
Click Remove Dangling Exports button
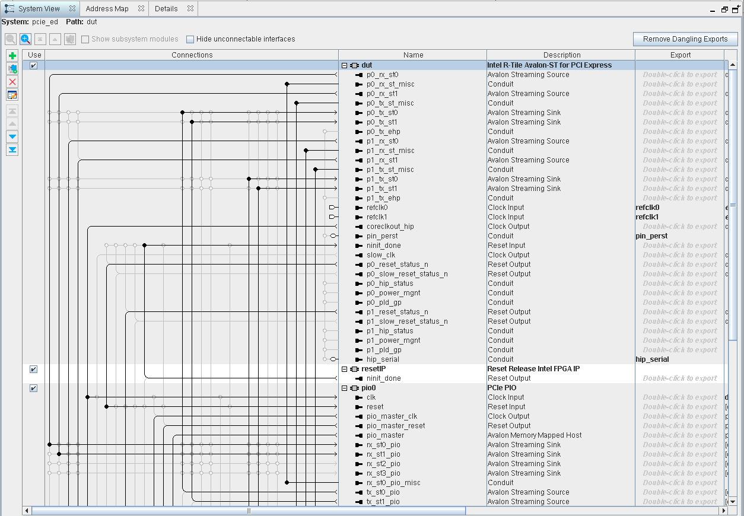coord(685,39)
